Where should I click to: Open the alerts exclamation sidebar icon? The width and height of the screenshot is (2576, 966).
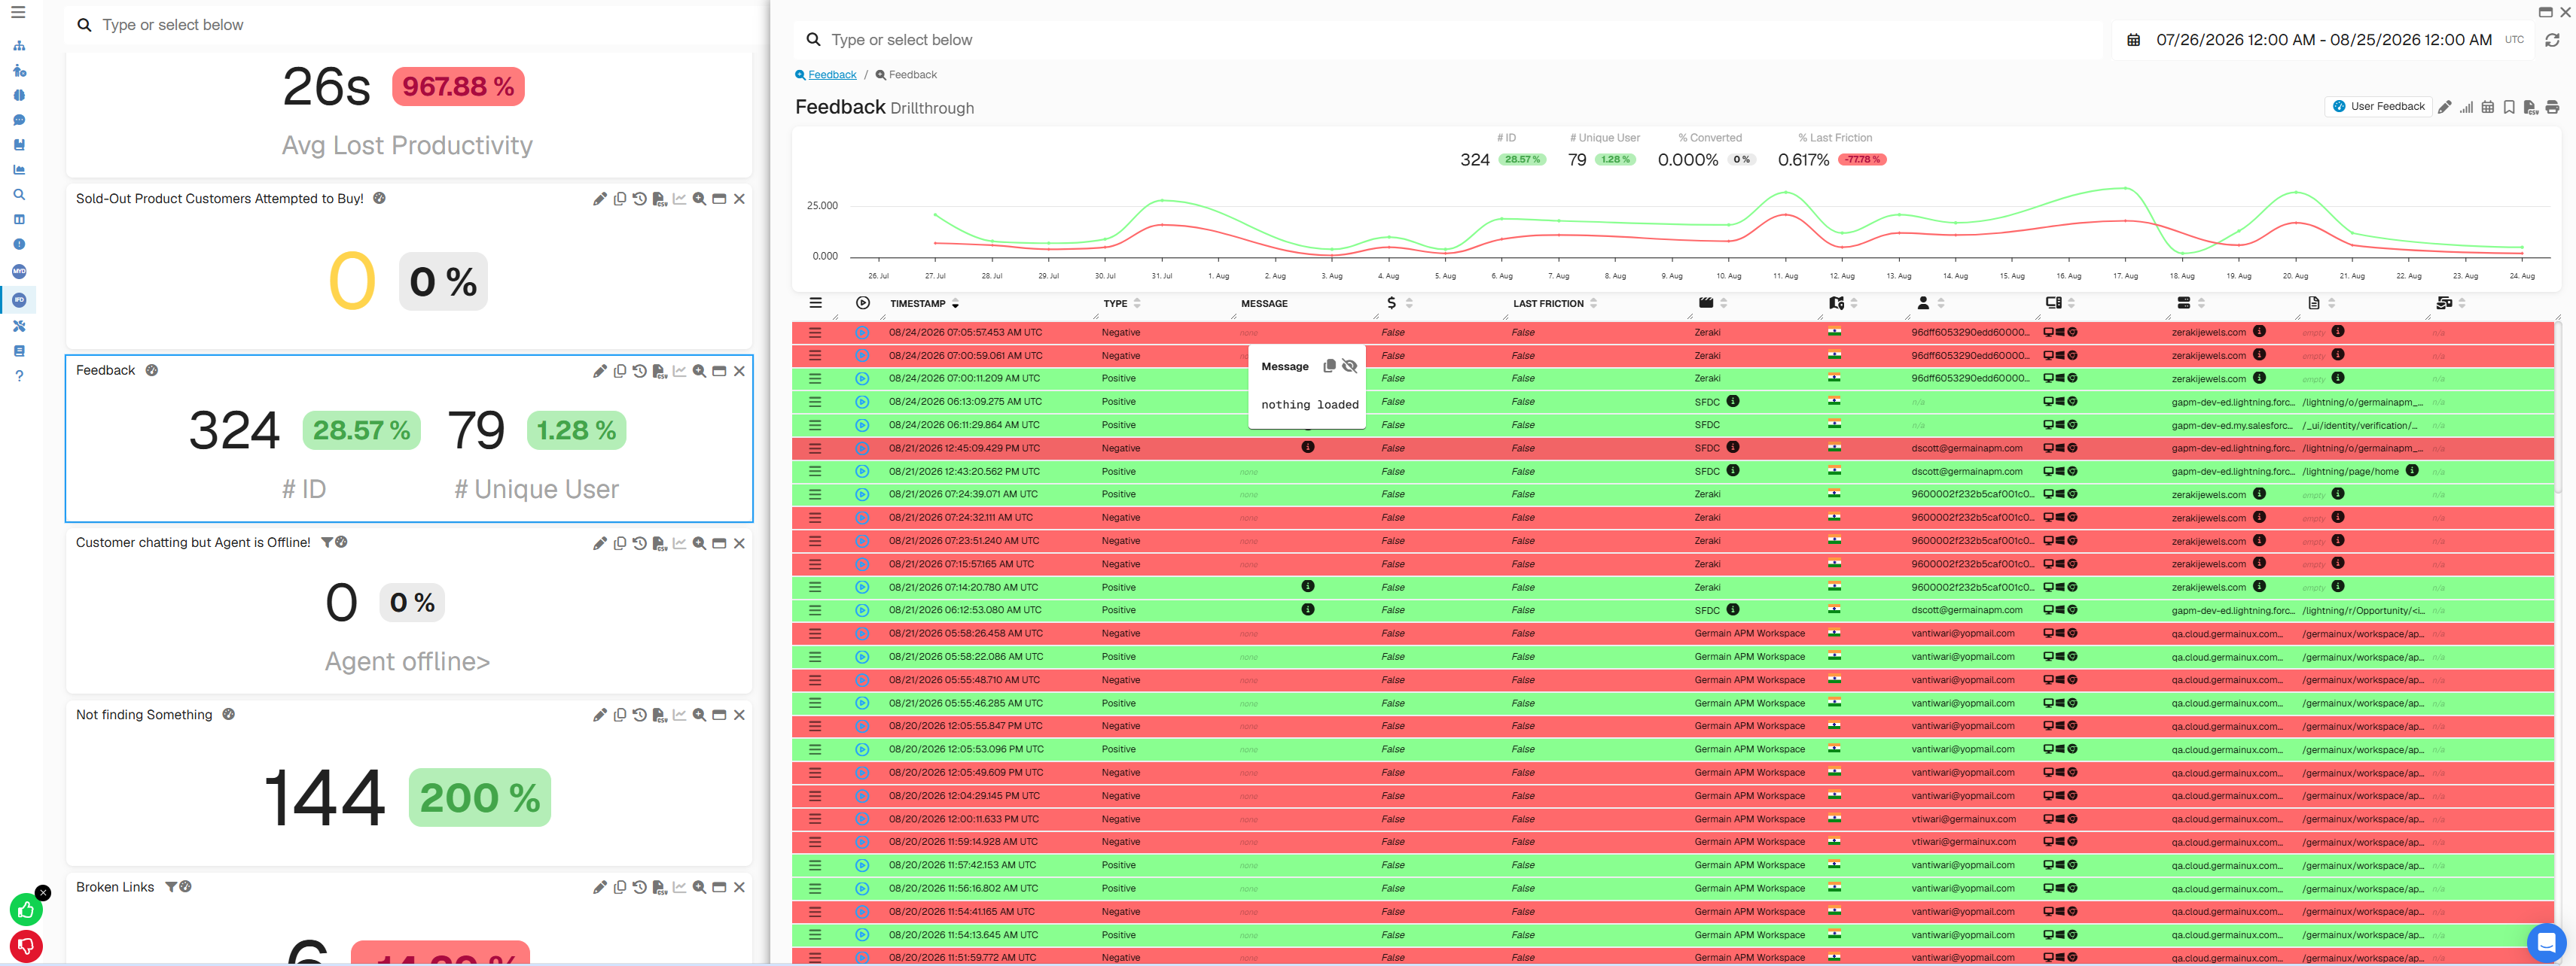[x=19, y=244]
